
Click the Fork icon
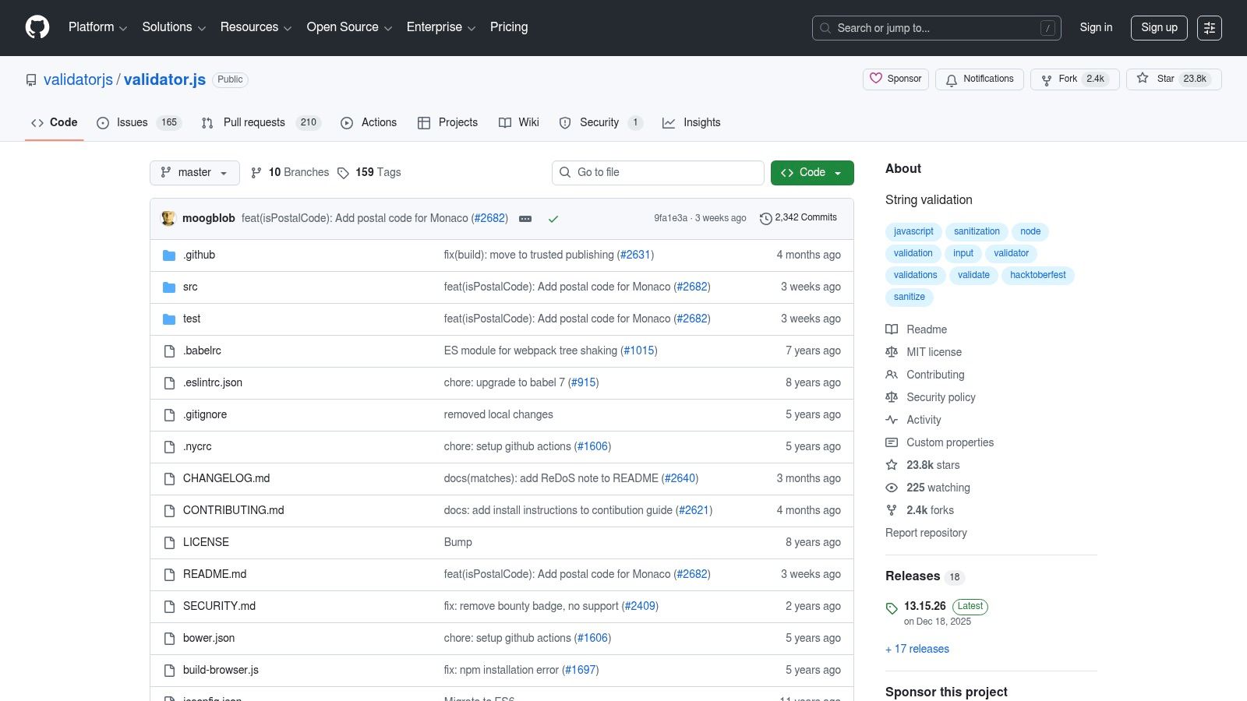[1046, 79]
